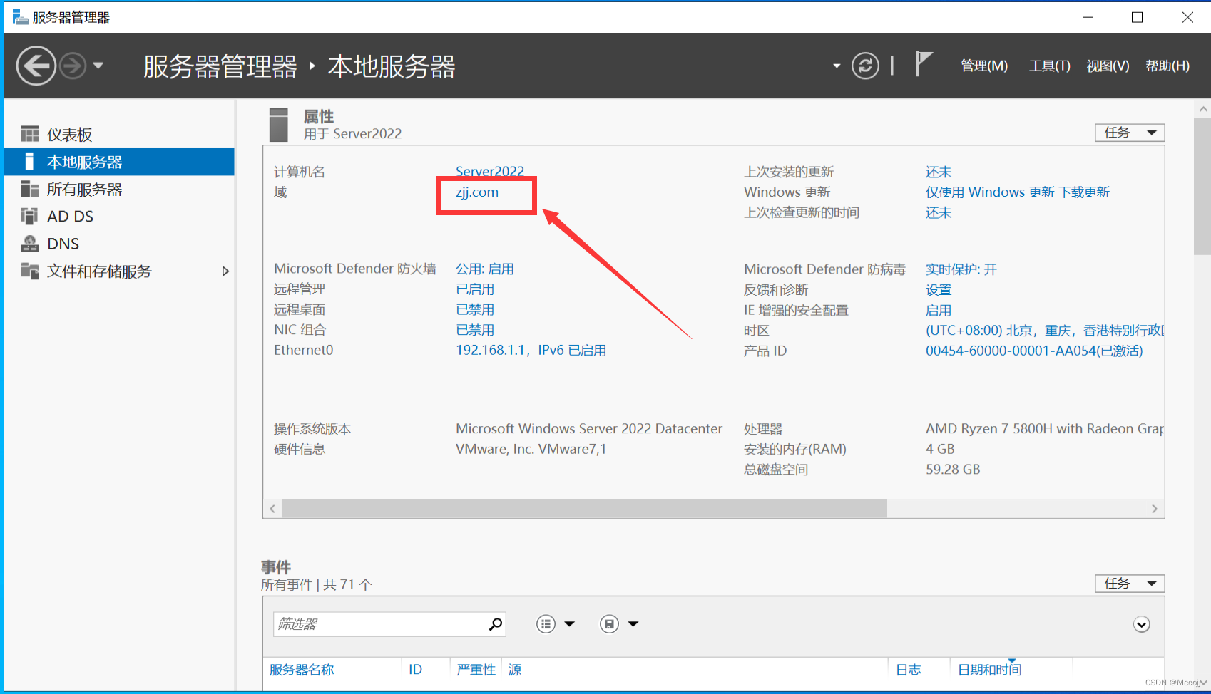Click the back navigation arrow

click(36, 66)
